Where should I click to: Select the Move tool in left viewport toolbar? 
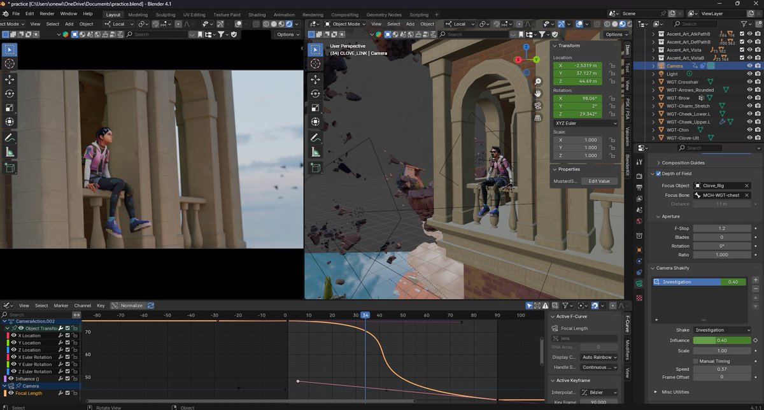coord(10,79)
